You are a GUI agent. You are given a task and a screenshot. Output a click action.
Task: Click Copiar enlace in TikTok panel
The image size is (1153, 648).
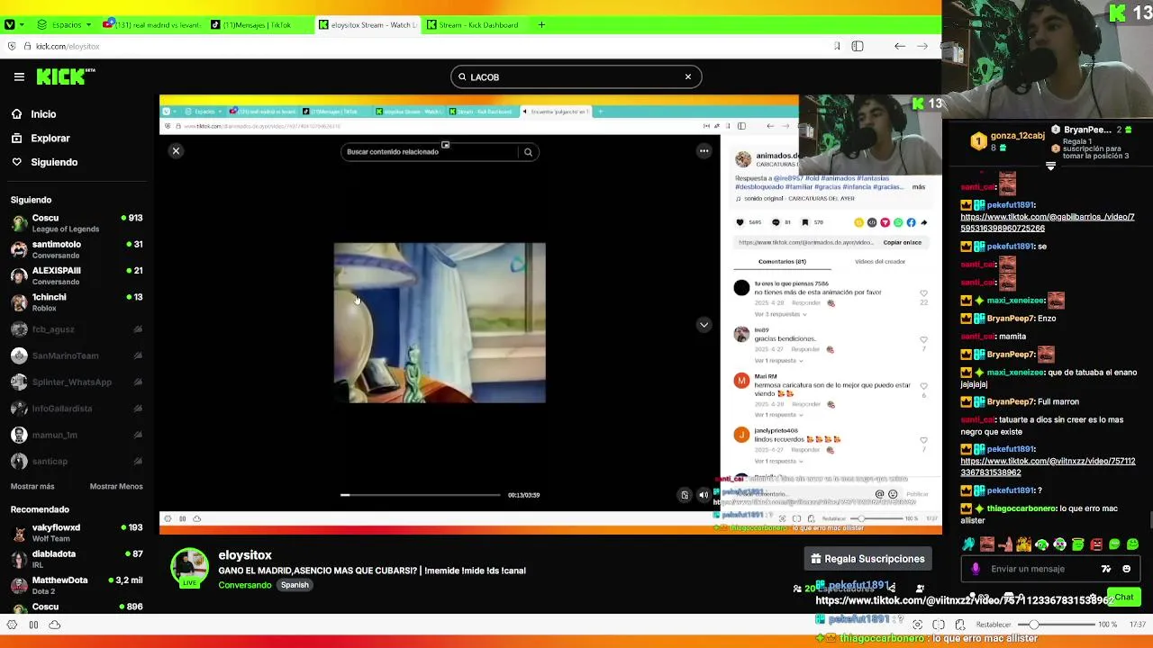902,243
